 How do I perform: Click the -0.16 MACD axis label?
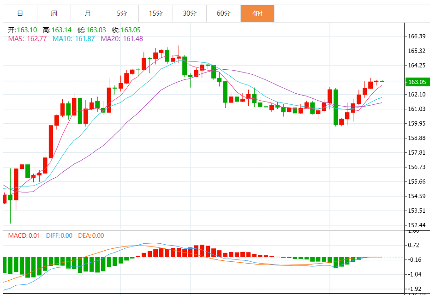tap(415, 259)
